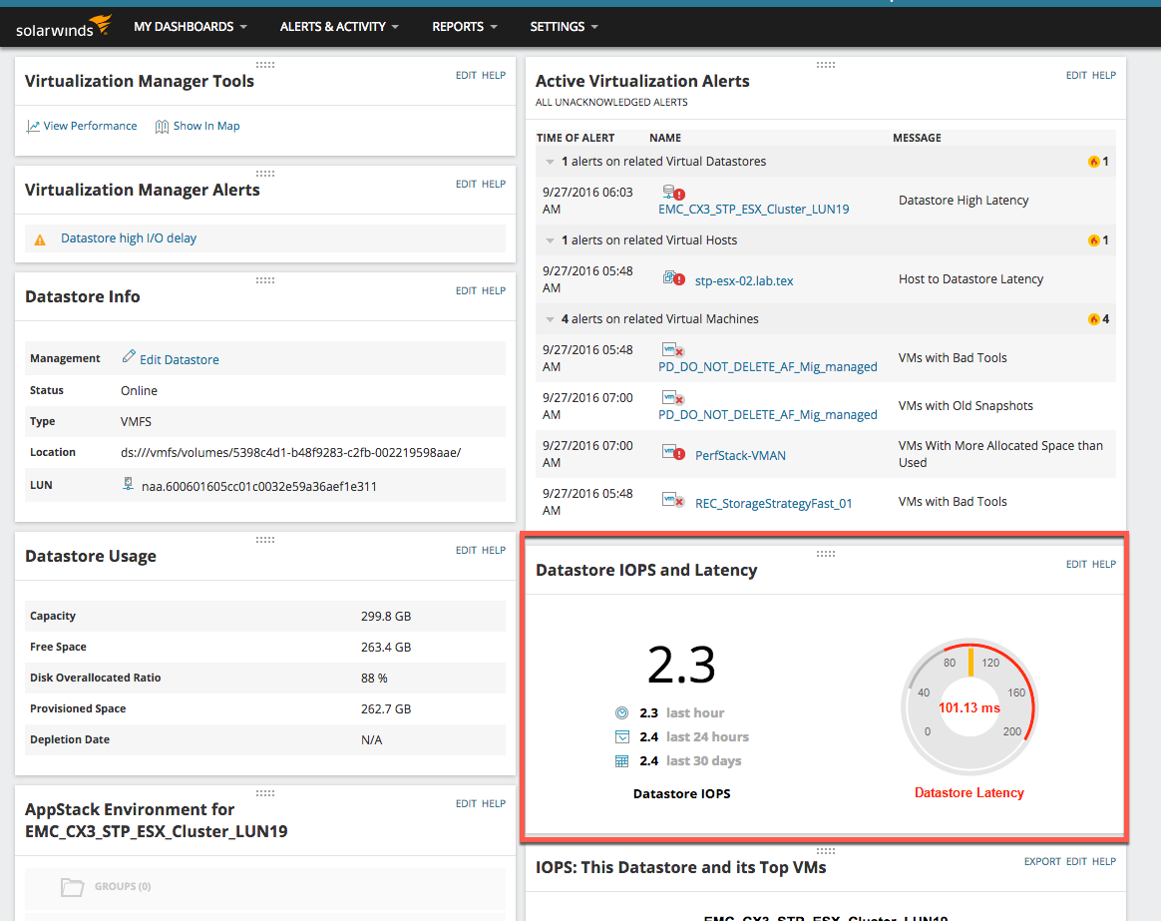Collapse the alerts on related Virtual Machines group
This screenshot has height=921, width=1161.
(x=551, y=319)
